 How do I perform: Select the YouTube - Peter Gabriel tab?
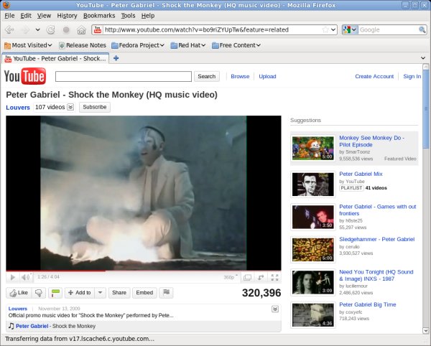(x=55, y=58)
